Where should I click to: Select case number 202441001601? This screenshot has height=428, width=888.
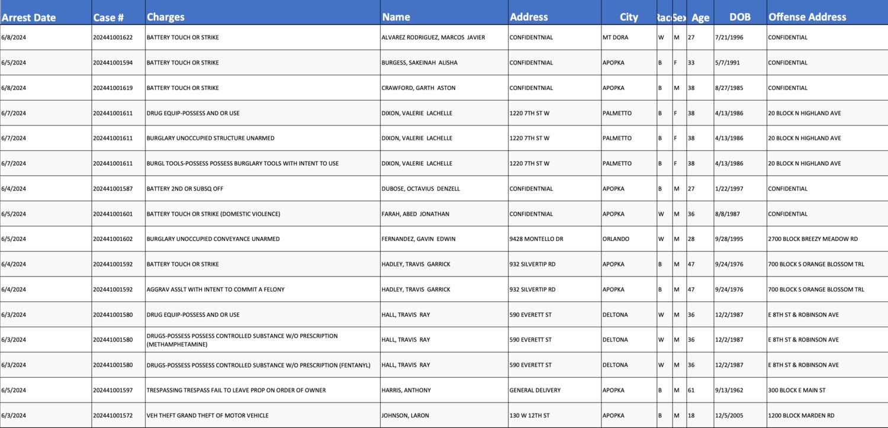click(x=112, y=214)
